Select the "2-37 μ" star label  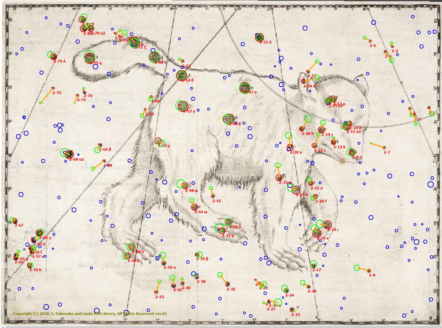click(228, 236)
